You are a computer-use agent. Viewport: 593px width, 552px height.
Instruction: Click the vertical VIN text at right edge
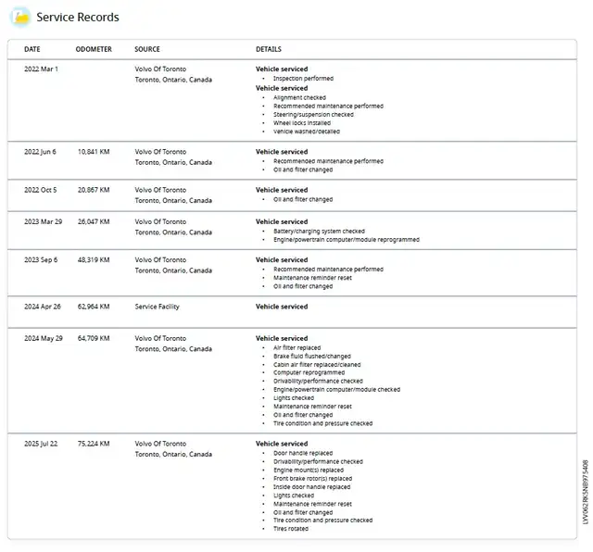pos(586,491)
